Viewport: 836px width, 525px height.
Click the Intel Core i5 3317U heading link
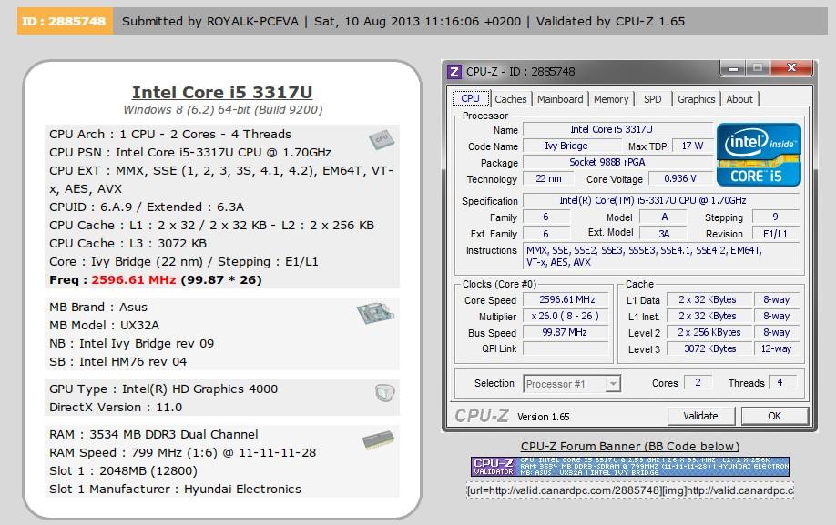[x=222, y=92]
